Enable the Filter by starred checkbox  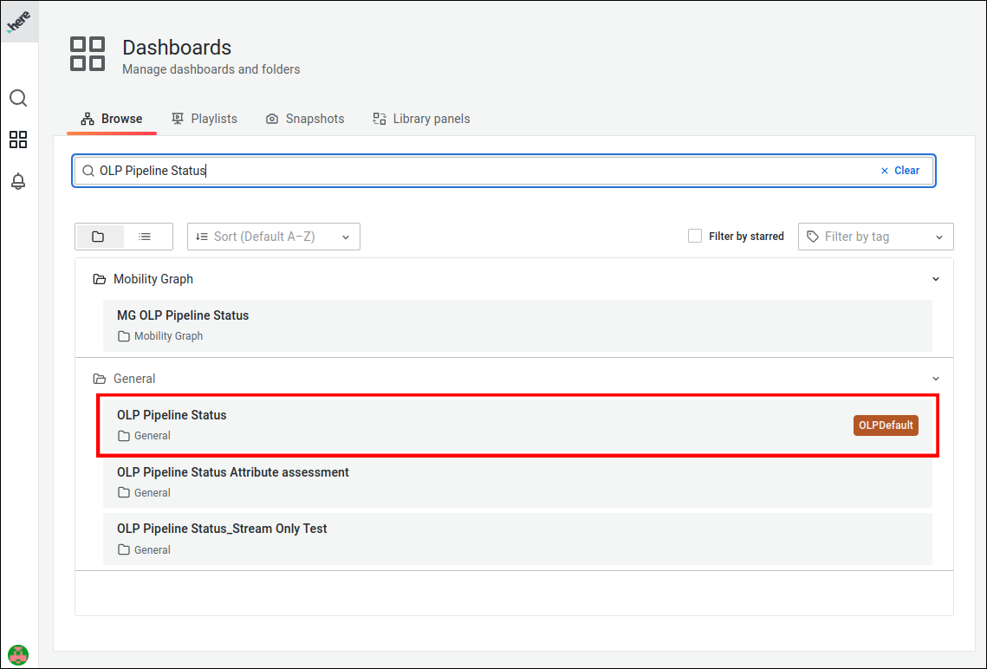695,236
